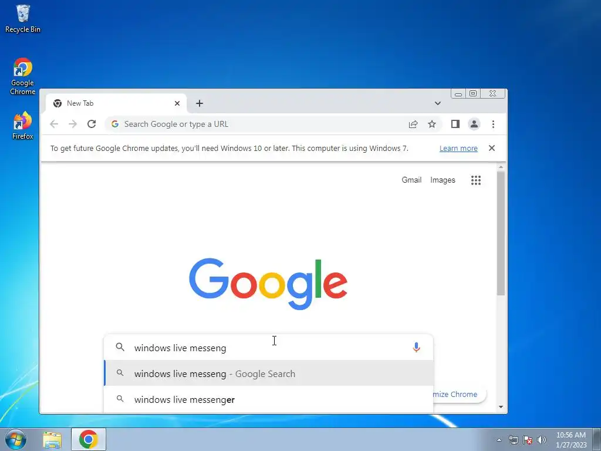601x451 pixels.
Task: Show hidden tray icons arrow
Action: (499, 440)
